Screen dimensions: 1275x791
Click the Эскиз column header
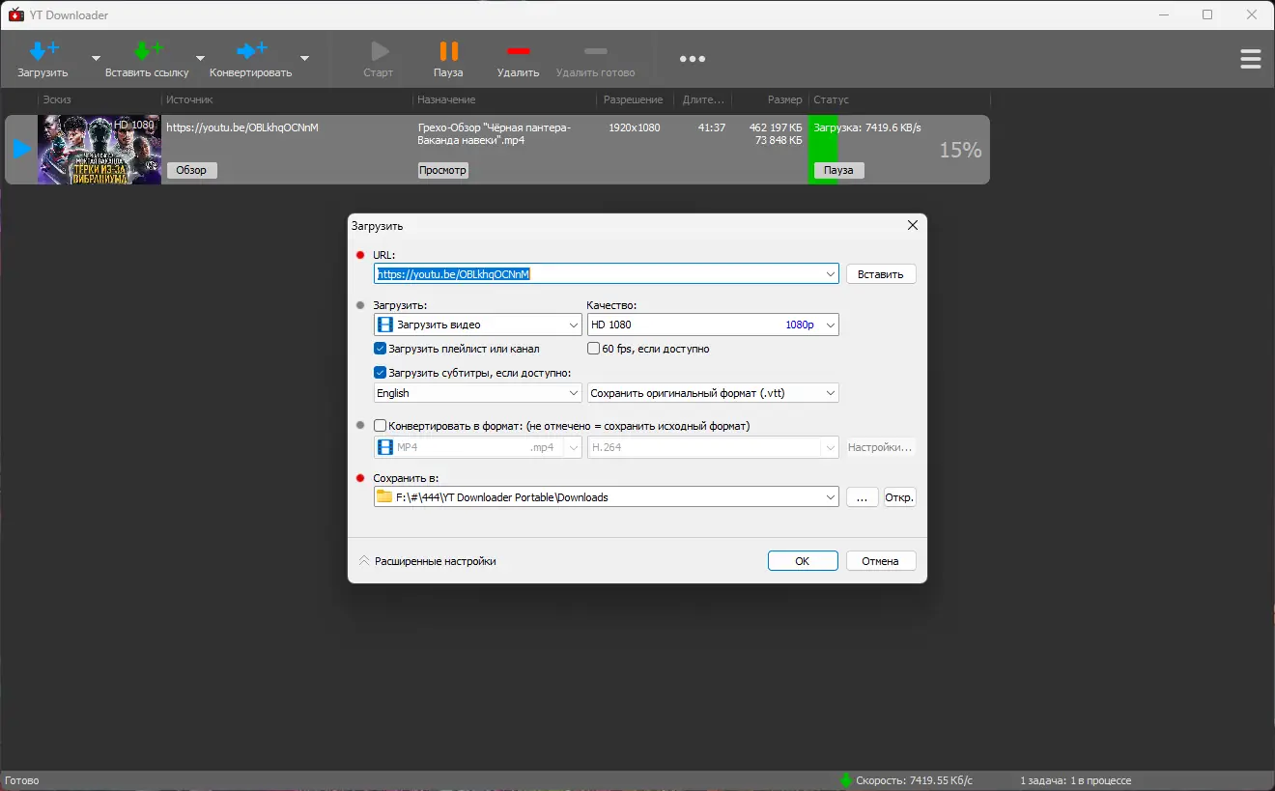pyautogui.click(x=57, y=99)
